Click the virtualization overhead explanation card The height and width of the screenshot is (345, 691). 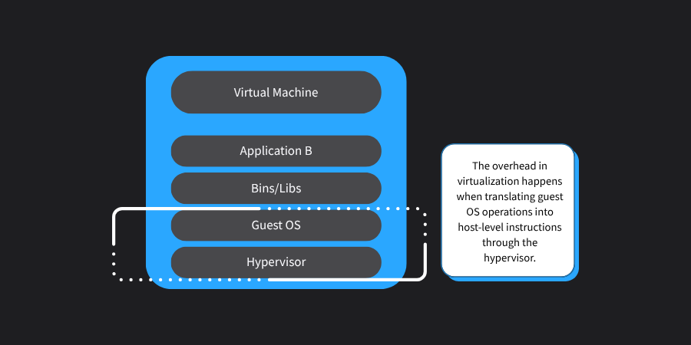click(x=508, y=210)
